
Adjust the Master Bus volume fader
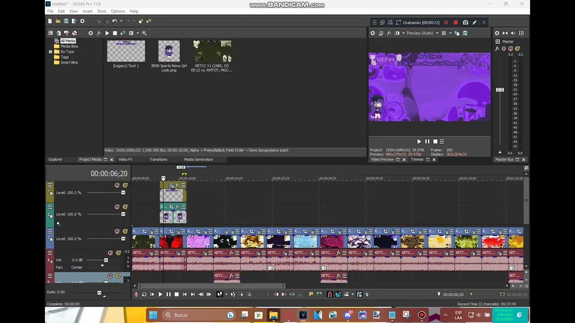tap(500, 90)
